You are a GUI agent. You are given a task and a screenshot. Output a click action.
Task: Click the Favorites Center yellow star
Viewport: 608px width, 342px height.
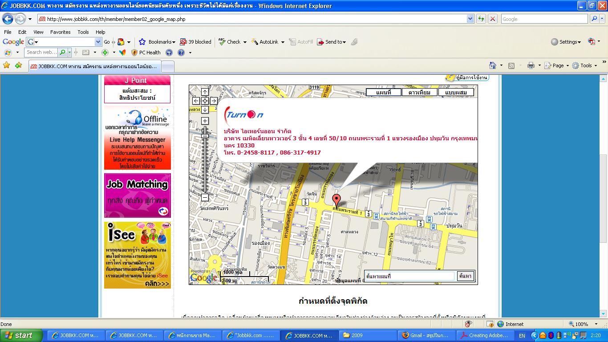point(7,65)
